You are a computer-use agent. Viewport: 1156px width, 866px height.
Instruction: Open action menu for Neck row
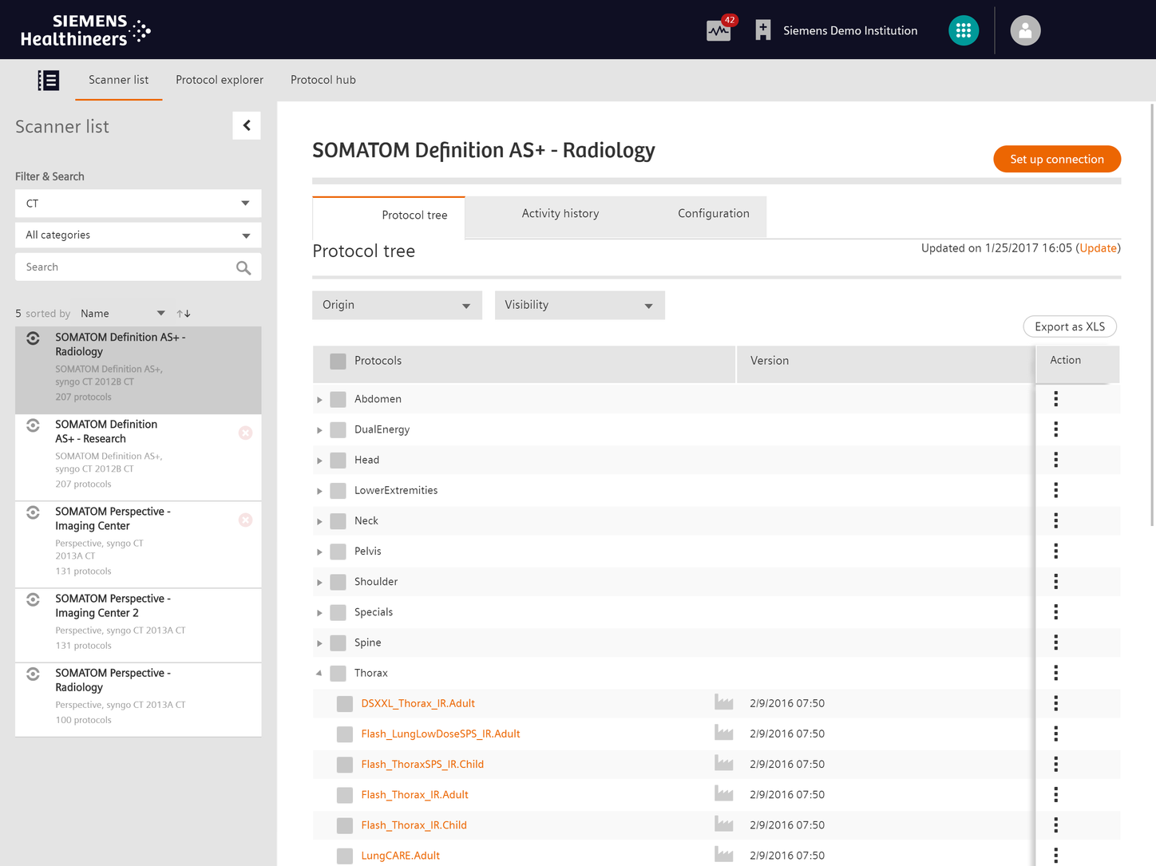tap(1055, 520)
